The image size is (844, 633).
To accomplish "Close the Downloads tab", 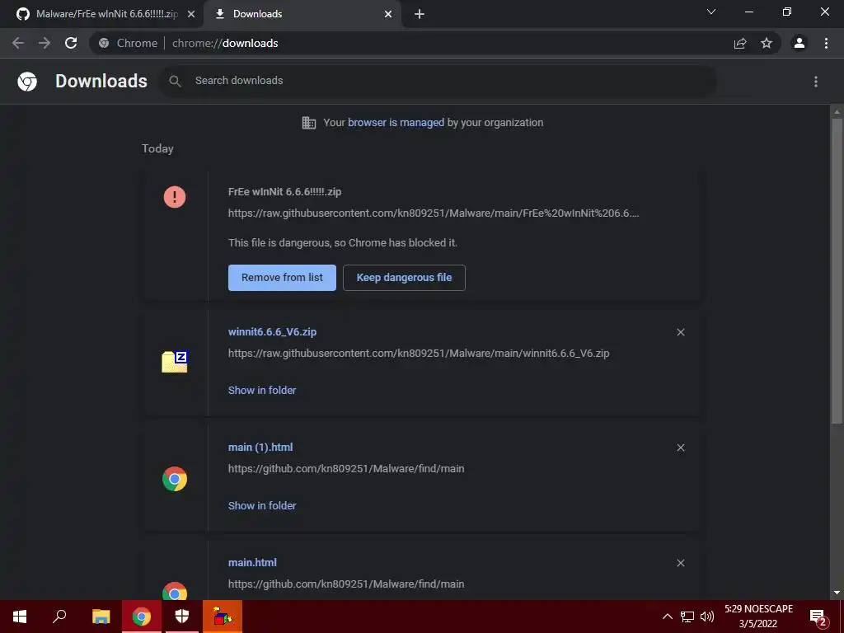I will click(388, 14).
